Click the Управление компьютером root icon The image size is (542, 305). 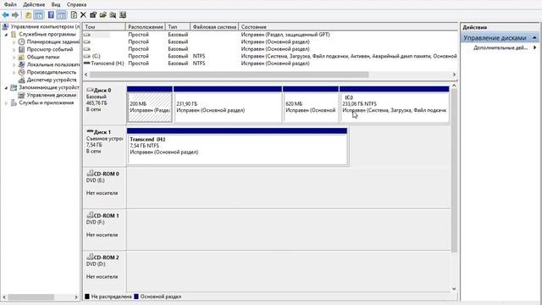coord(6,26)
